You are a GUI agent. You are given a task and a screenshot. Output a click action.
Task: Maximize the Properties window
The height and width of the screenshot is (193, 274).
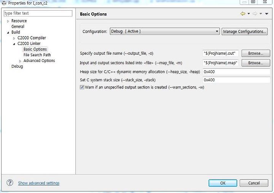tap(253, 2)
